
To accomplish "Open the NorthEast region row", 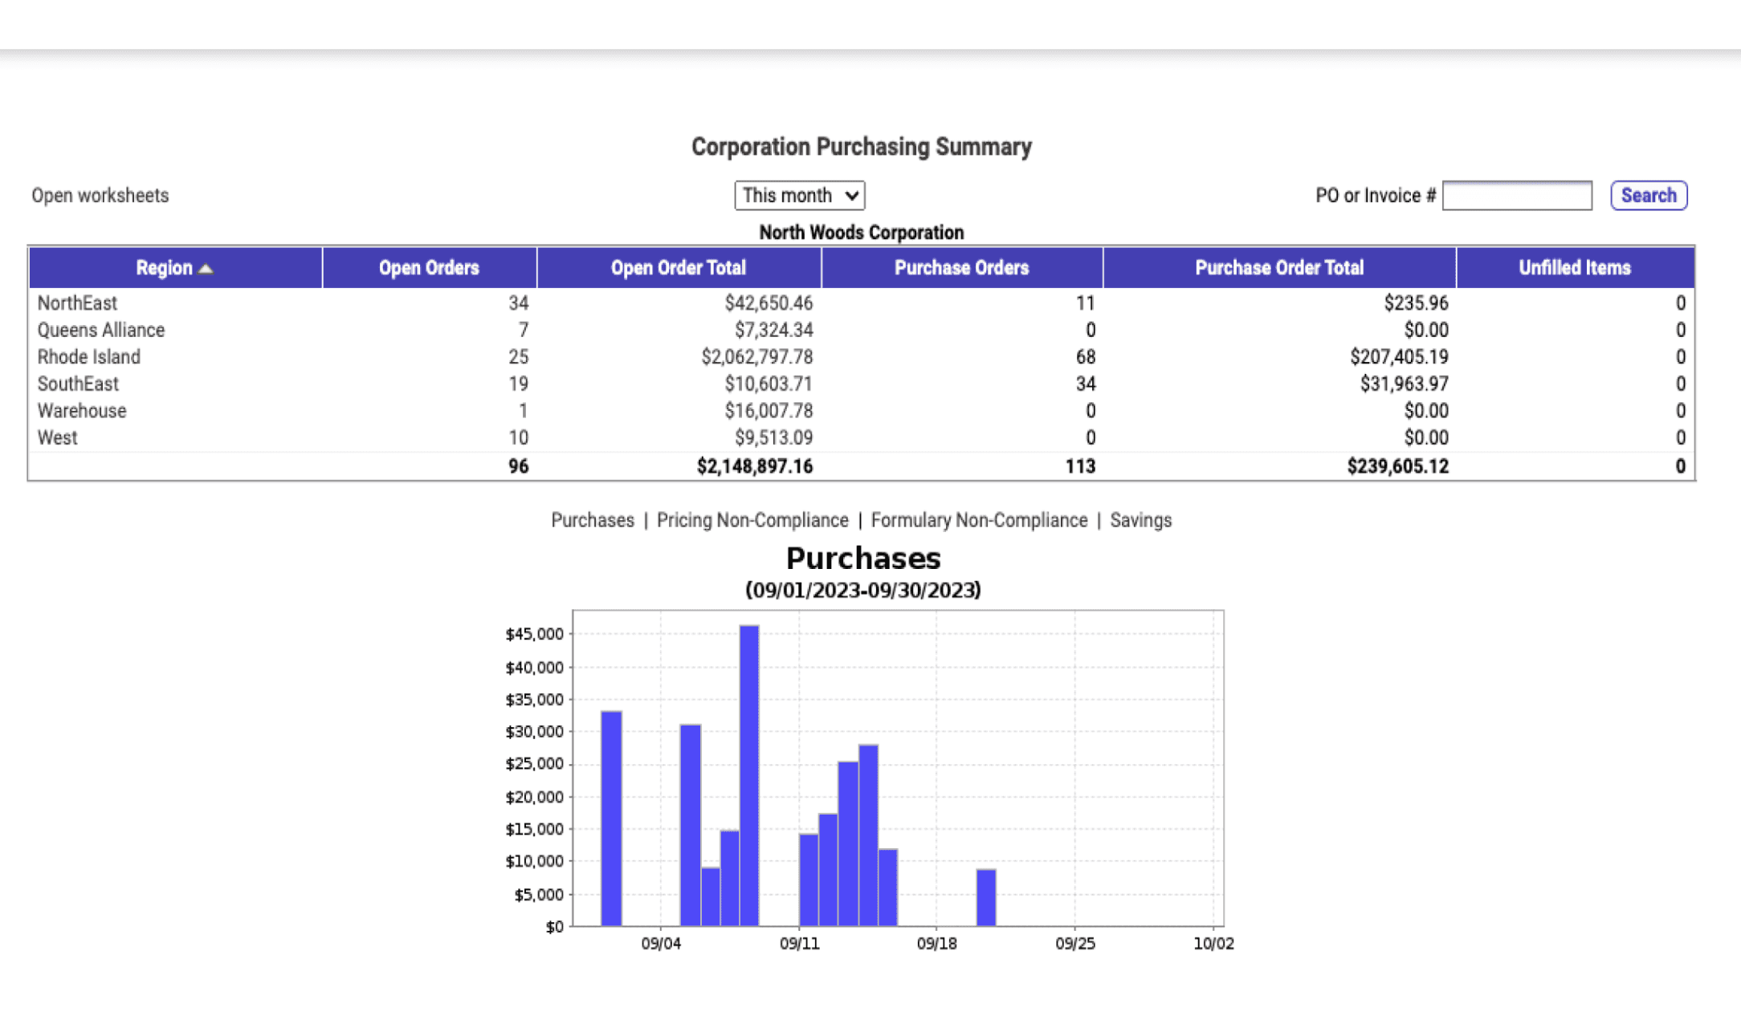I will point(77,303).
